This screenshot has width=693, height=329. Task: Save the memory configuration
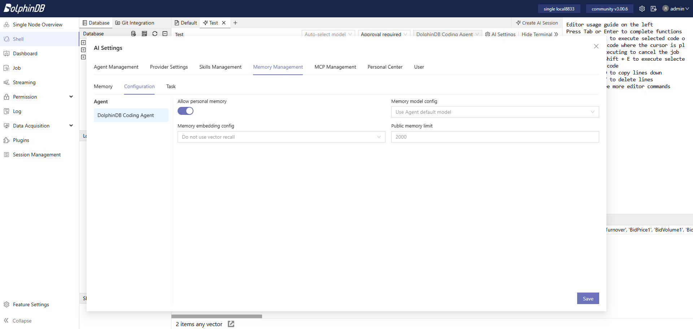click(588, 298)
